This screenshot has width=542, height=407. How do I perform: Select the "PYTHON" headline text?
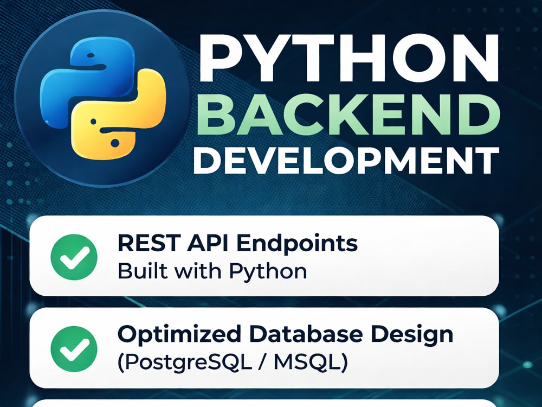point(349,58)
